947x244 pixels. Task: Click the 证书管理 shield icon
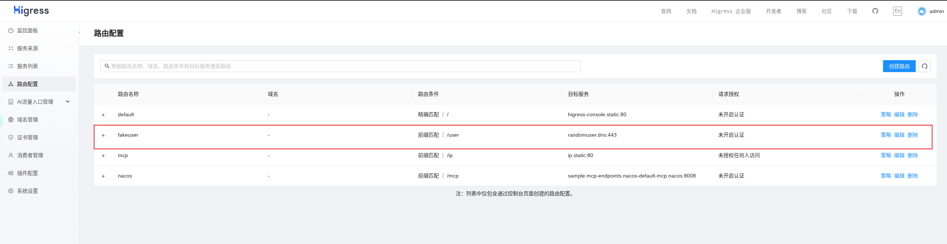pos(11,137)
